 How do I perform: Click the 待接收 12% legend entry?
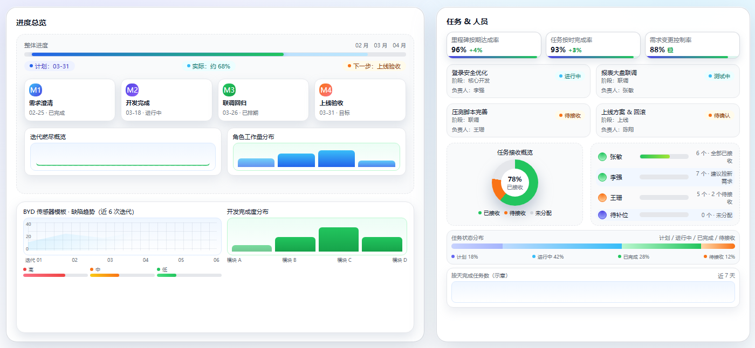[x=719, y=257]
